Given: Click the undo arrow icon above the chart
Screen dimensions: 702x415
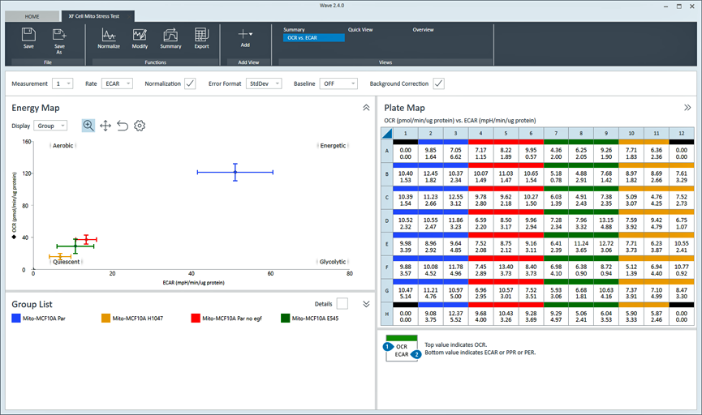Looking at the screenshot, I should click(x=123, y=126).
